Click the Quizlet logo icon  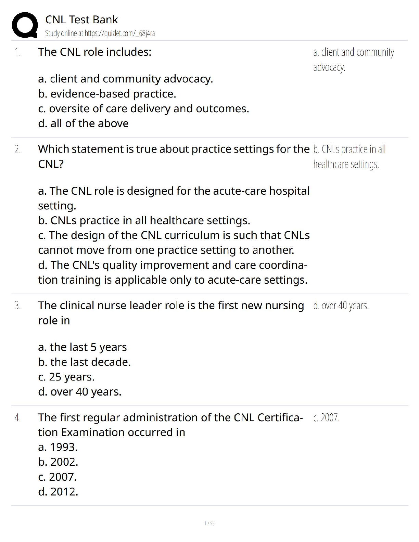(25, 25)
